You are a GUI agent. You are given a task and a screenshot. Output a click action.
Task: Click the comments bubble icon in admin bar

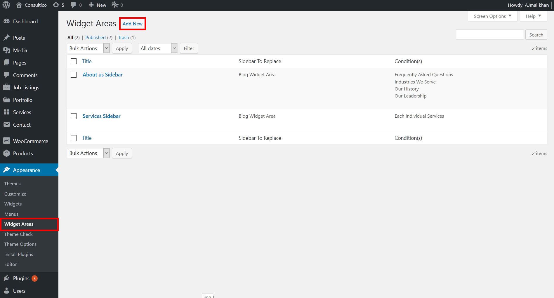point(73,5)
